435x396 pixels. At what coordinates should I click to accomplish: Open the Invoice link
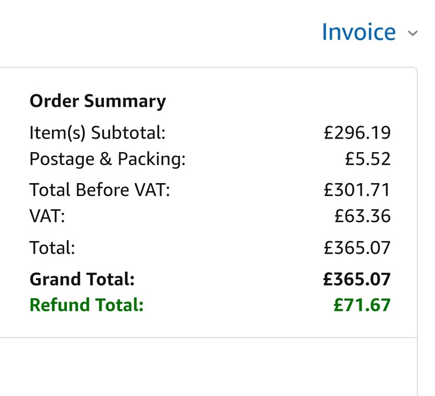tap(358, 32)
